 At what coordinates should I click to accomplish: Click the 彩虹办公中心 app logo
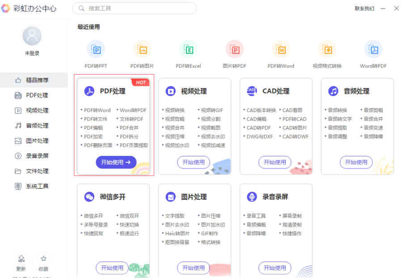coord(6,8)
